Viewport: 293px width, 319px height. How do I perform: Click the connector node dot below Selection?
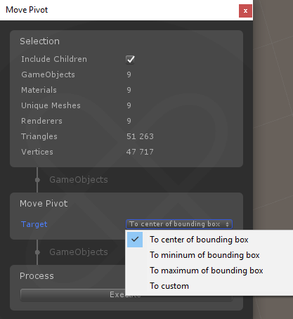[x=37, y=180]
